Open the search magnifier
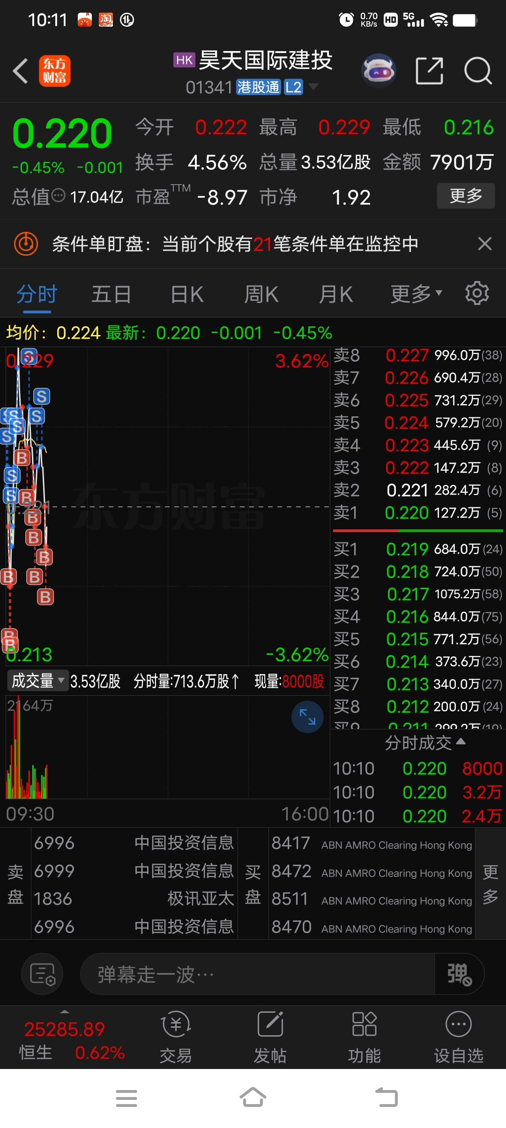The image size is (506, 1128). click(x=478, y=71)
